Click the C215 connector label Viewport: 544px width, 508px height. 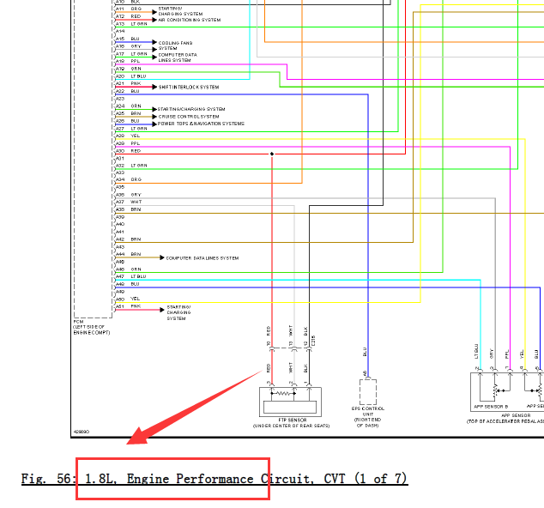pyautogui.click(x=313, y=340)
